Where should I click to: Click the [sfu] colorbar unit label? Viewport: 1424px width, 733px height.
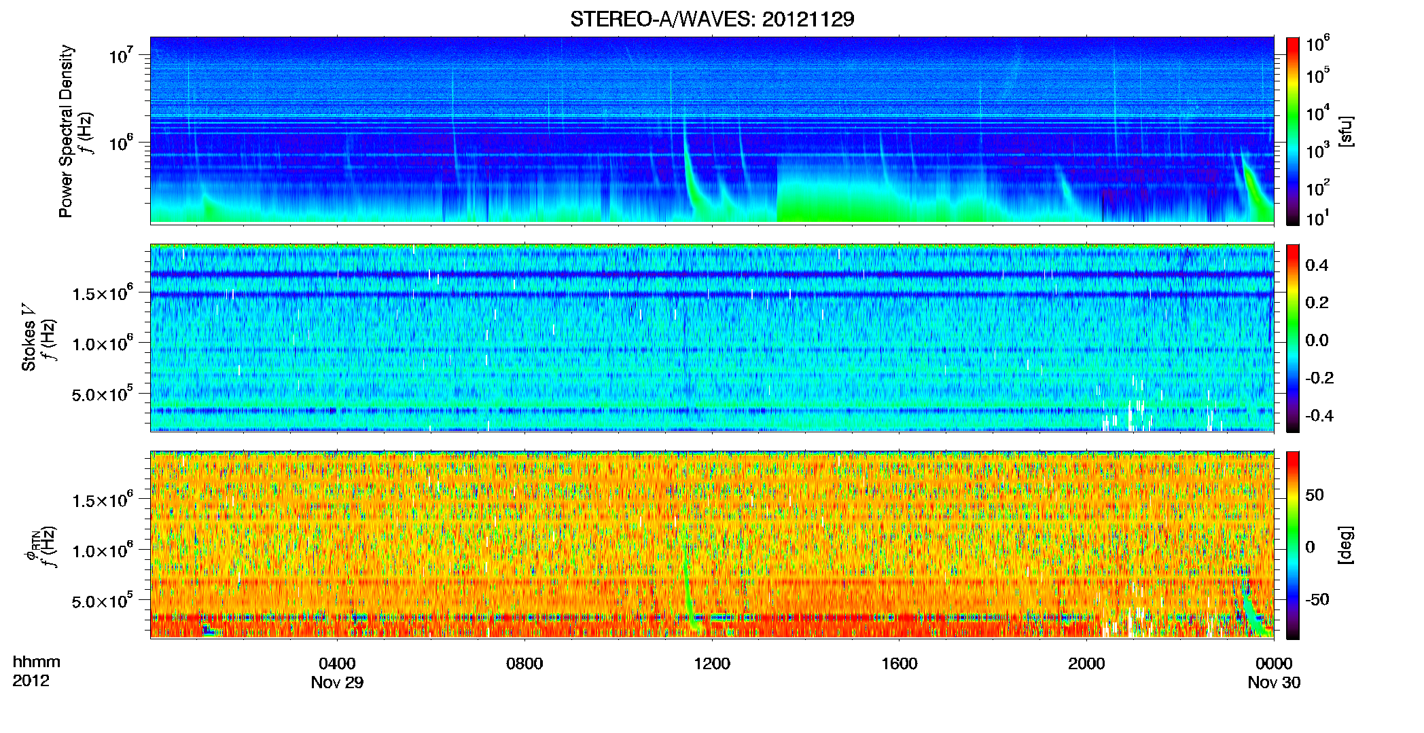pos(1346,132)
